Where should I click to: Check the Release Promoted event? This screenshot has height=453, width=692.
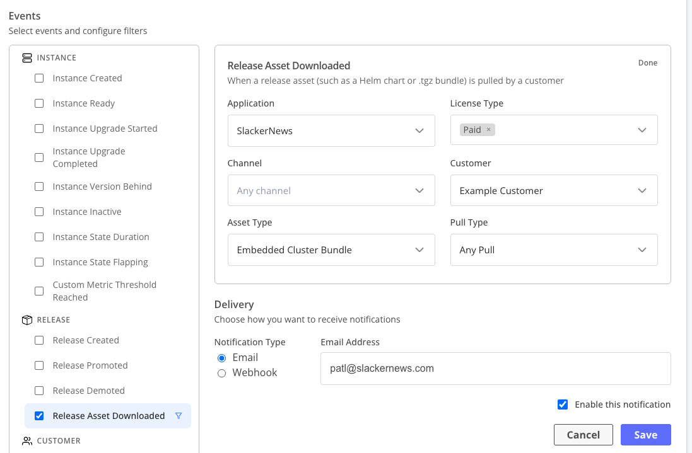39,365
